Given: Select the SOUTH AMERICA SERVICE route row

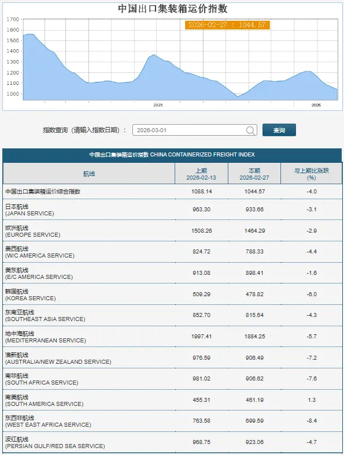Looking at the screenshot, I should point(172,400).
